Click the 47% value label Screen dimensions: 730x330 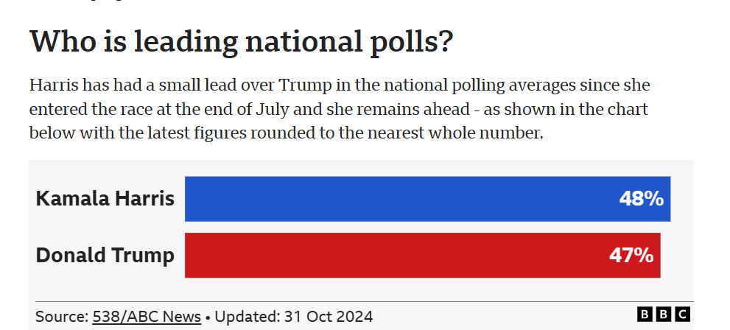pos(631,256)
